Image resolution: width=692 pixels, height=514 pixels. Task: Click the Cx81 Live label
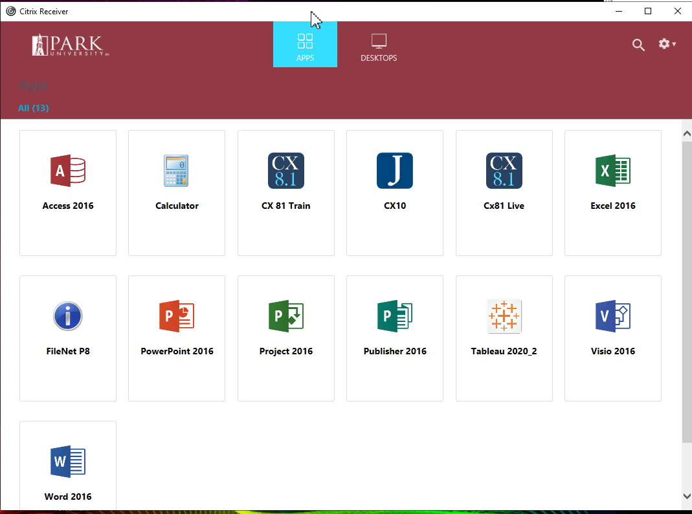pos(504,206)
